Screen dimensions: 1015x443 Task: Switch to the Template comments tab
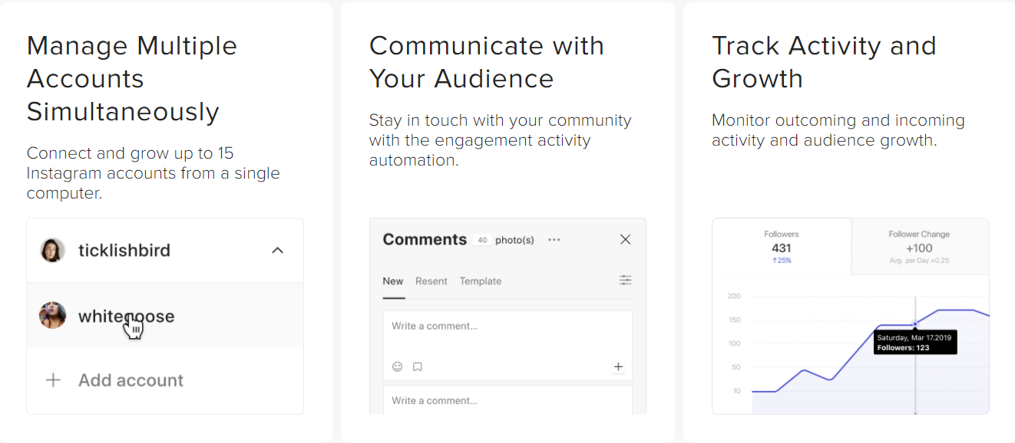coord(481,281)
